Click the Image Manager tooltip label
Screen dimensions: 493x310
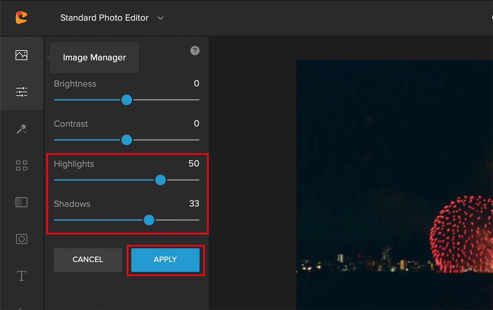click(94, 57)
